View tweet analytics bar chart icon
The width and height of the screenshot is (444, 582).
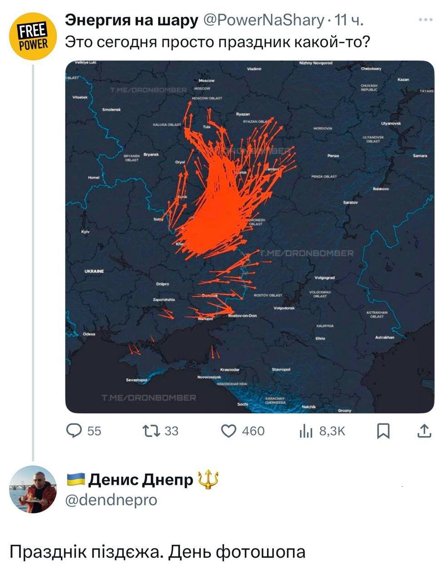(306, 431)
